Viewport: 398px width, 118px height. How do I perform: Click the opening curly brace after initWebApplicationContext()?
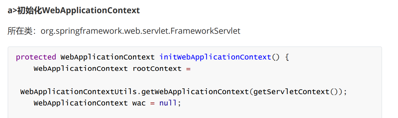(287, 57)
